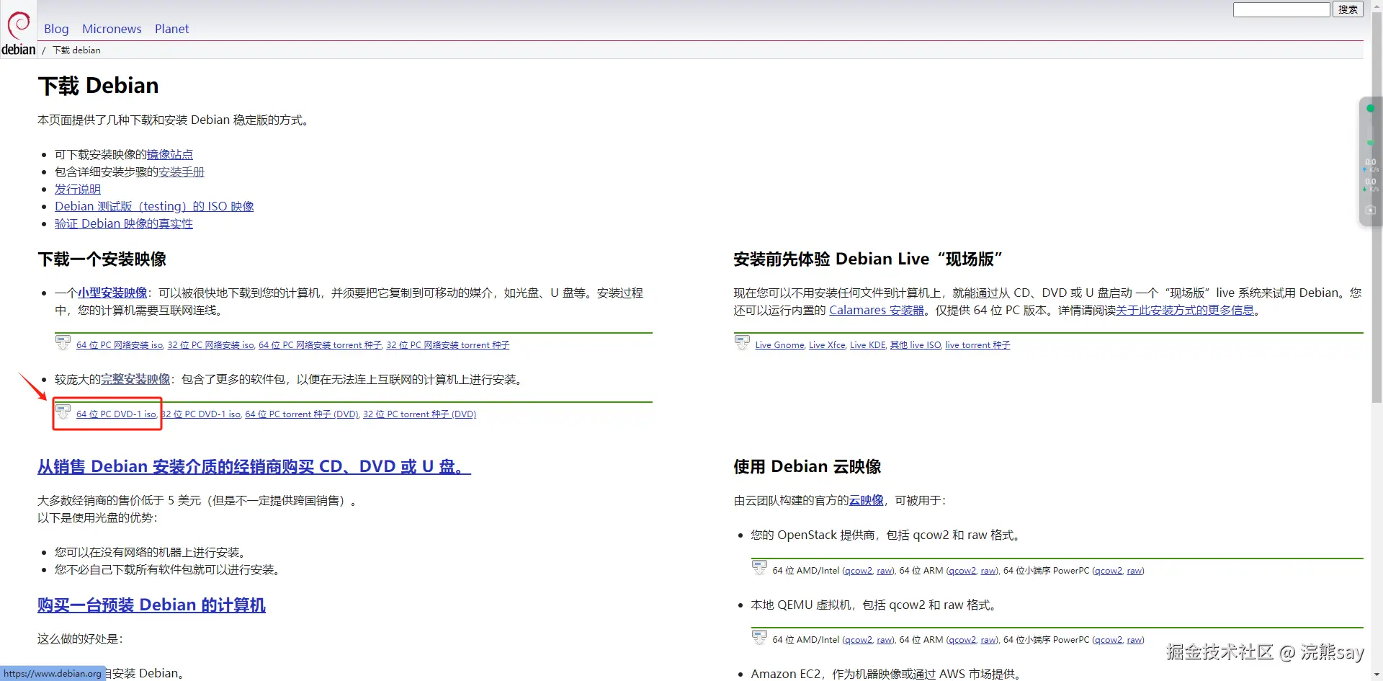This screenshot has height=681, width=1383.
Task: Open 从销售 Debian 安装介质的经销商购买 heading link
Action: (x=254, y=466)
